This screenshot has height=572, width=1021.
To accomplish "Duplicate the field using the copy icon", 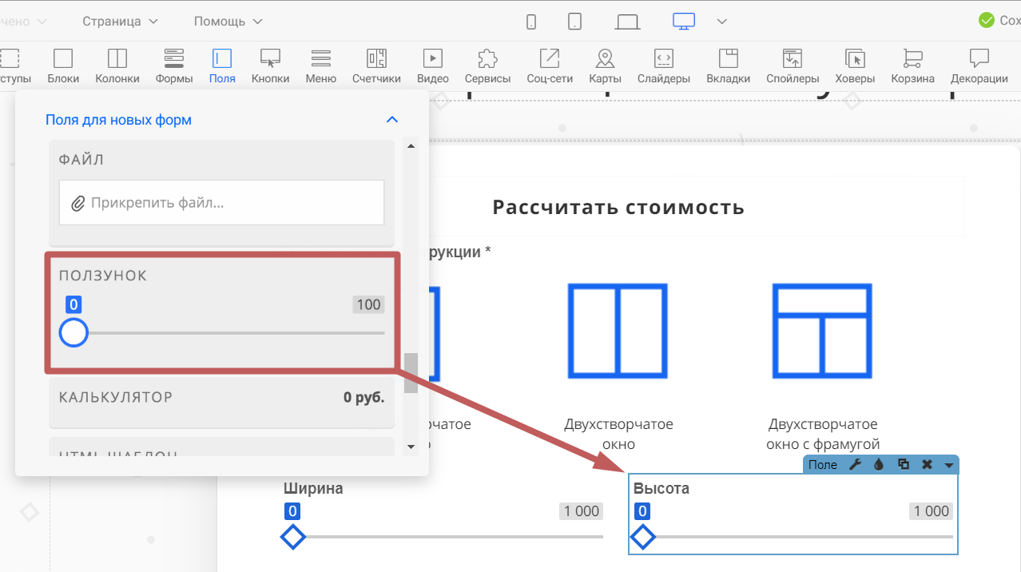I will pyautogui.click(x=904, y=465).
